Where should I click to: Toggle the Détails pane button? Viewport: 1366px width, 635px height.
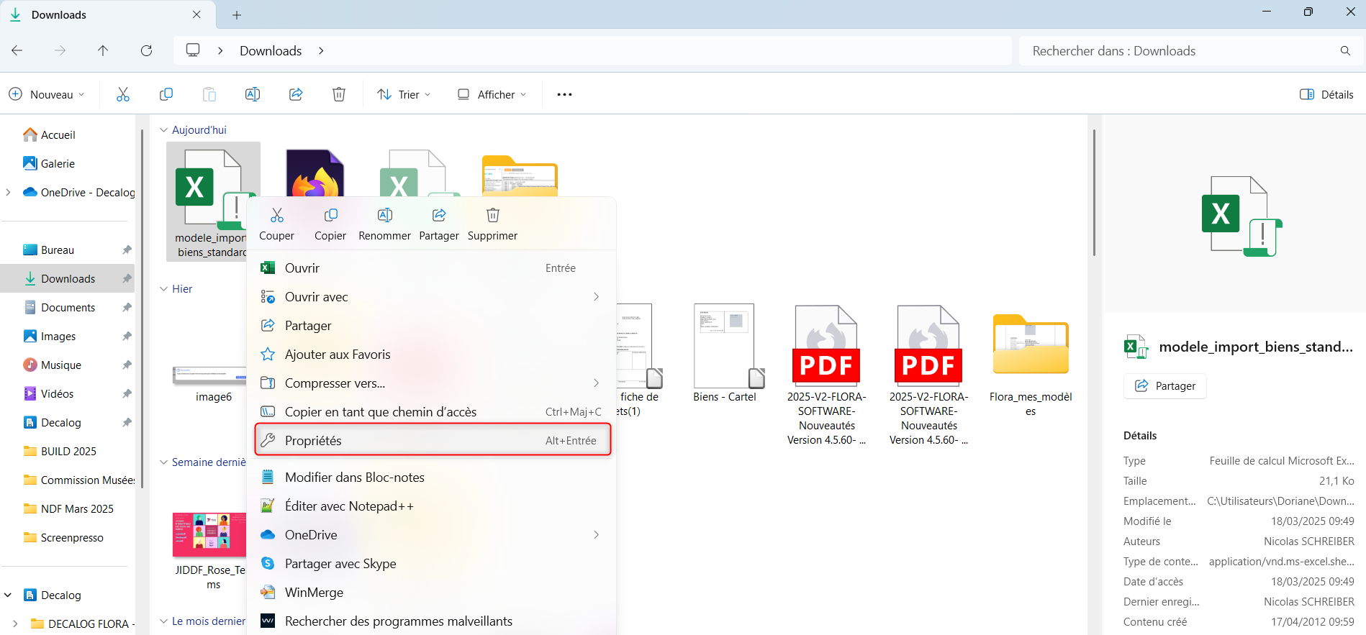[1326, 94]
